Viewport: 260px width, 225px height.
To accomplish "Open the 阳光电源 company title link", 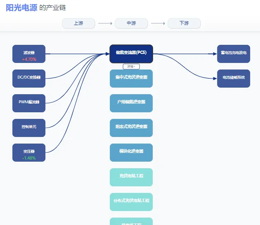I will (x=21, y=8).
